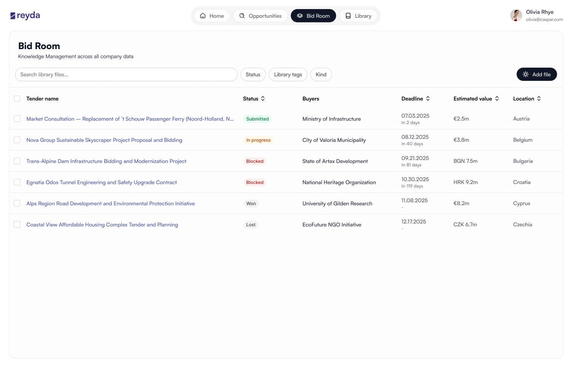This screenshot has height=371, width=571.
Task: Open Olivia Rhye profile avatar
Action: [x=516, y=15]
